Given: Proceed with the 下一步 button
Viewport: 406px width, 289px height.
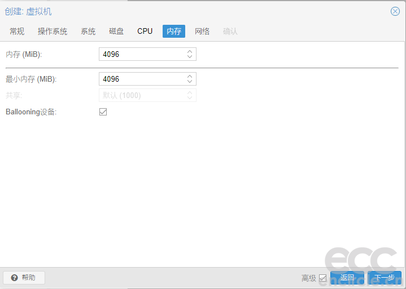Looking at the screenshot, I should click(x=385, y=278).
